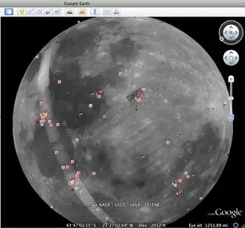Click the latitude readout 43°47'02.55" S
The height and width of the screenshot is (228, 245).
(81, 225)
